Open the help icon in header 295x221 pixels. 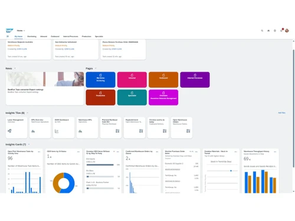tap(275, 31)
